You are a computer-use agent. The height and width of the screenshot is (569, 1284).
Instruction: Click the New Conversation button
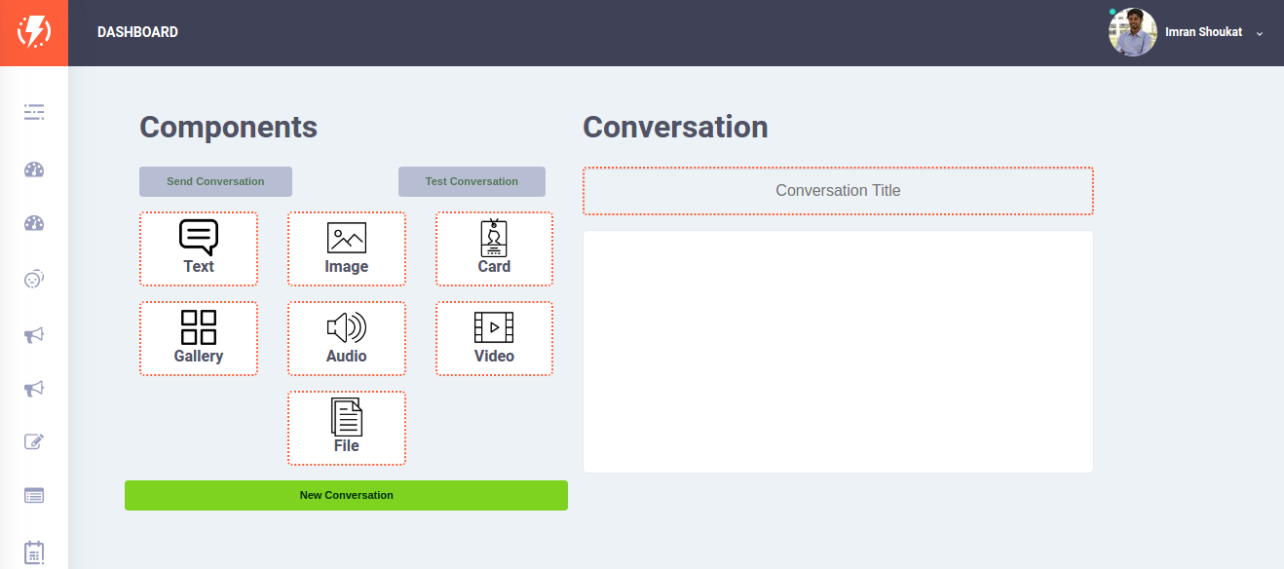click(x=346, y=495)
